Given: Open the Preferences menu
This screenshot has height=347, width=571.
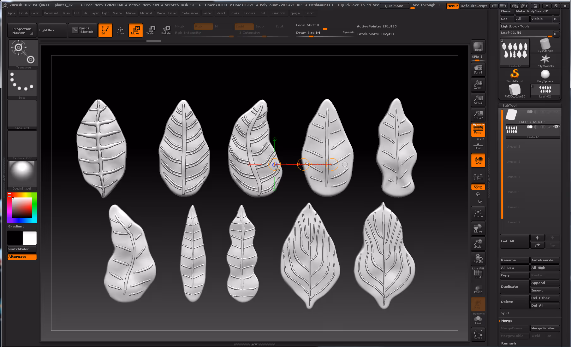Looking at the screenshot, I should coord(189,13).
